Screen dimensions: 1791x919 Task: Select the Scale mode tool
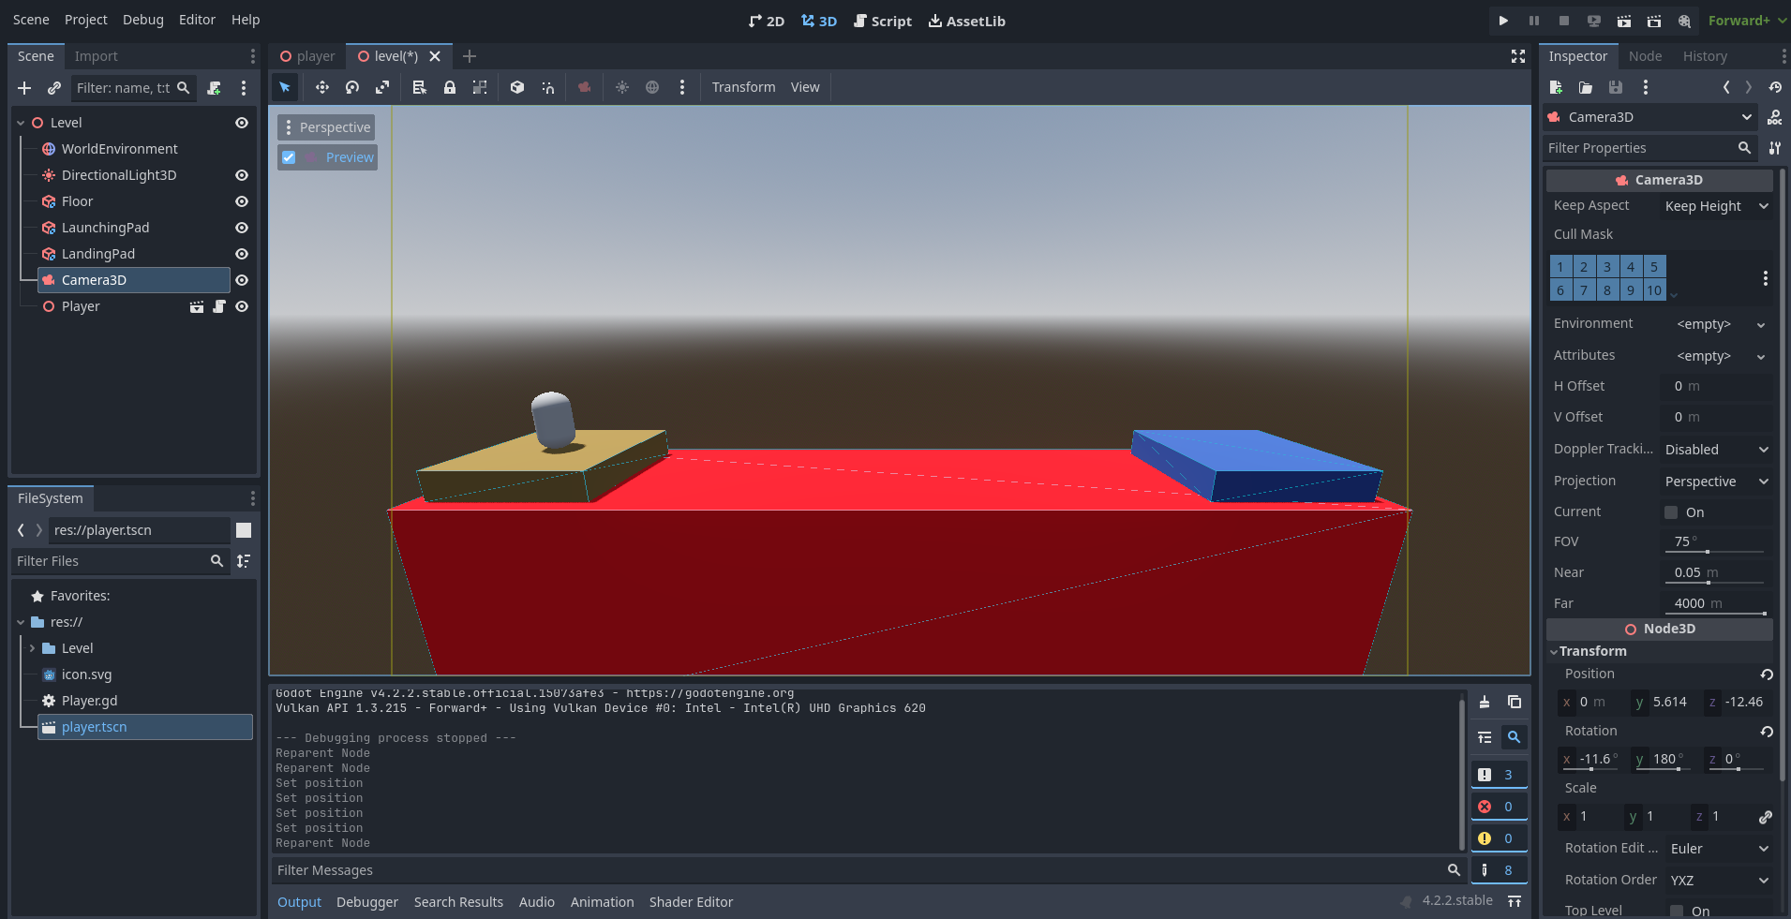coord(382,87)
